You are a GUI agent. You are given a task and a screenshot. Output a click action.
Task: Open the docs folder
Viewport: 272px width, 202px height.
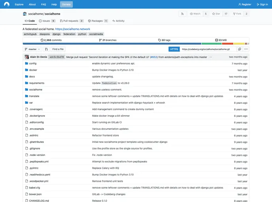[x=32, y=77]
